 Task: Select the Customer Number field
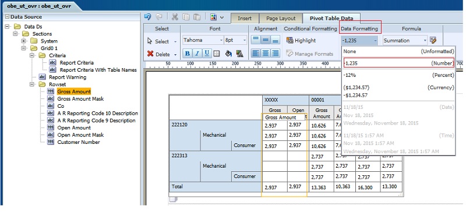pyautogui.click(x=79, y=142)
